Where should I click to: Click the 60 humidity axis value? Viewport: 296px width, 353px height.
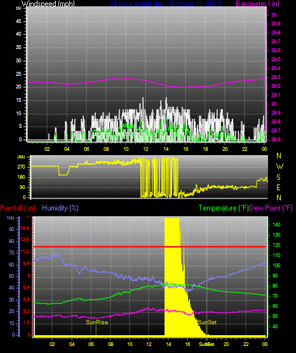click(x=11, y=265)
